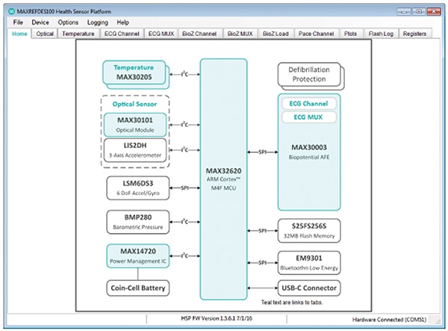Viewport: 448px width, 331px height.
Task: Switch to the Temperature tab
Action: click(78, 34)
